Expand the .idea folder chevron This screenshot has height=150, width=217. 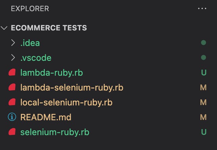[x=13, y=43]
